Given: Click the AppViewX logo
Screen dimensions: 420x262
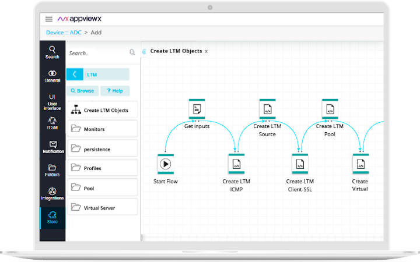Looking at the screenshot, I should tap(79, 19).
